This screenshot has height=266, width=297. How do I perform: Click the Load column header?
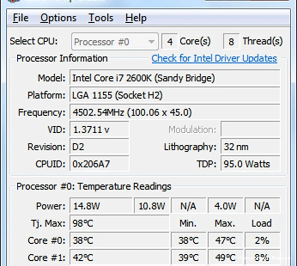pos(262,223)
